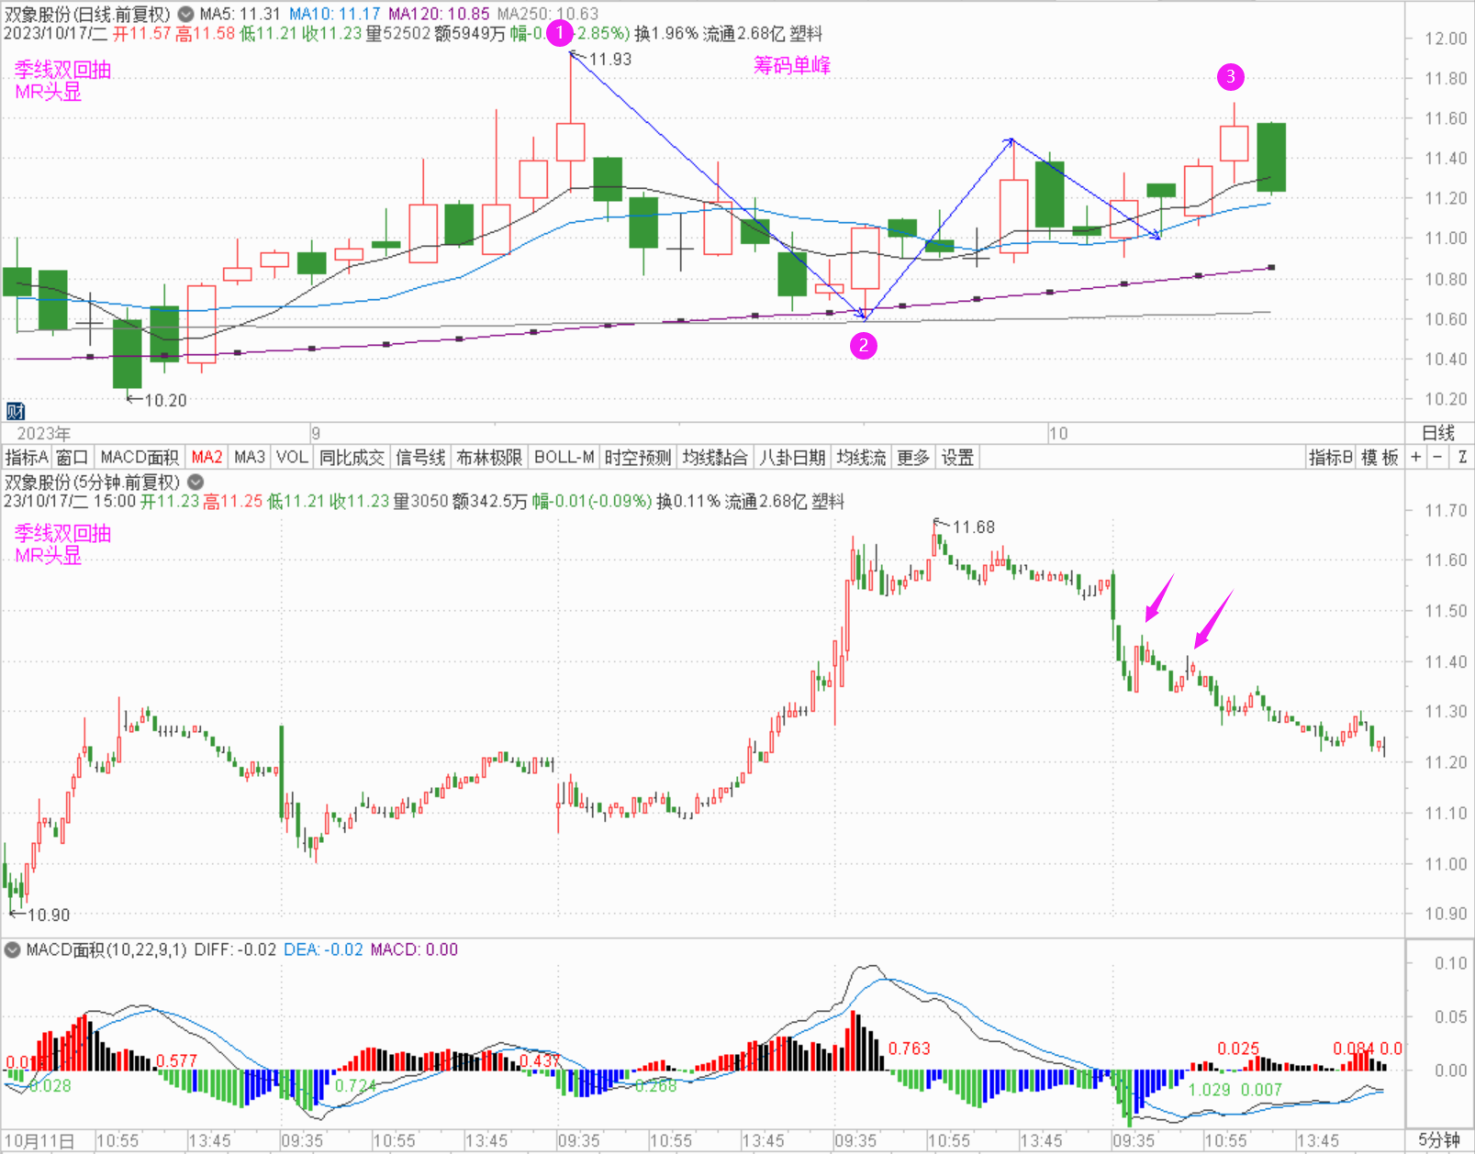The height and width of the screenshot is (1154, 1475).
Task: Click the 11.93 high price label
Action: tap(610, 60)
